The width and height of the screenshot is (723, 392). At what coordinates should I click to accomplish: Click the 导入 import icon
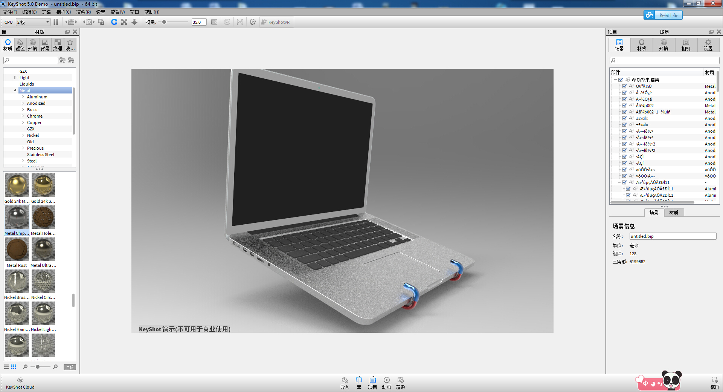(x=345, y=383)
